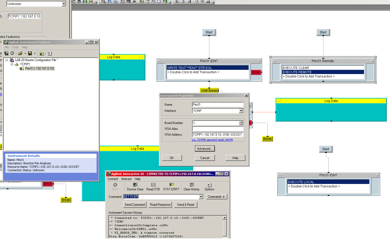Image resolution: width=390 pixels, height=249 pixels.
Task: Open Options in Interactive IO toolbar
Action: (x=209, y=185)
